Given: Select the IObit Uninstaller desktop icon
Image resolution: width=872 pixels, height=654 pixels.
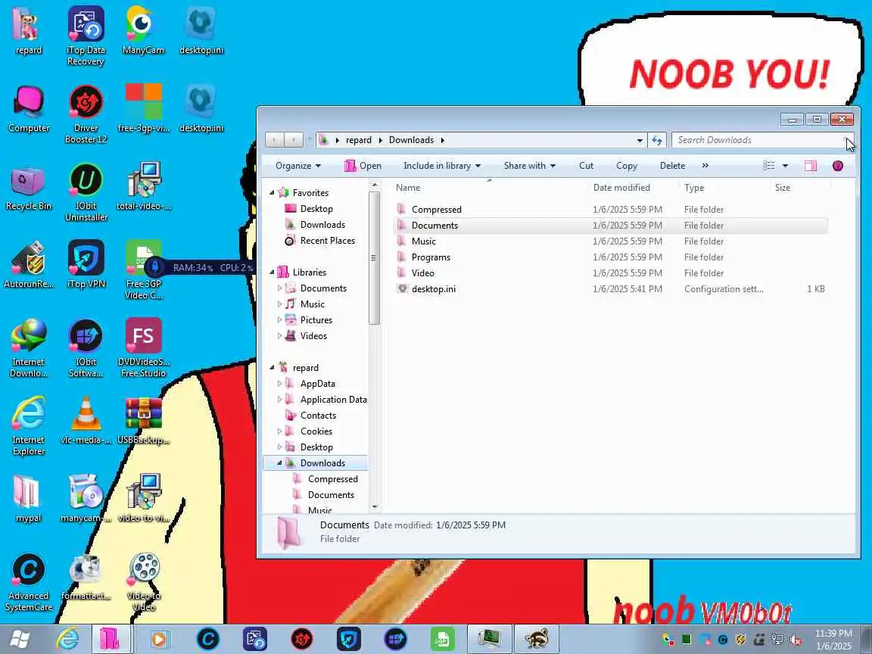Looking at the screenshot, I should click(x=86, y=192).
